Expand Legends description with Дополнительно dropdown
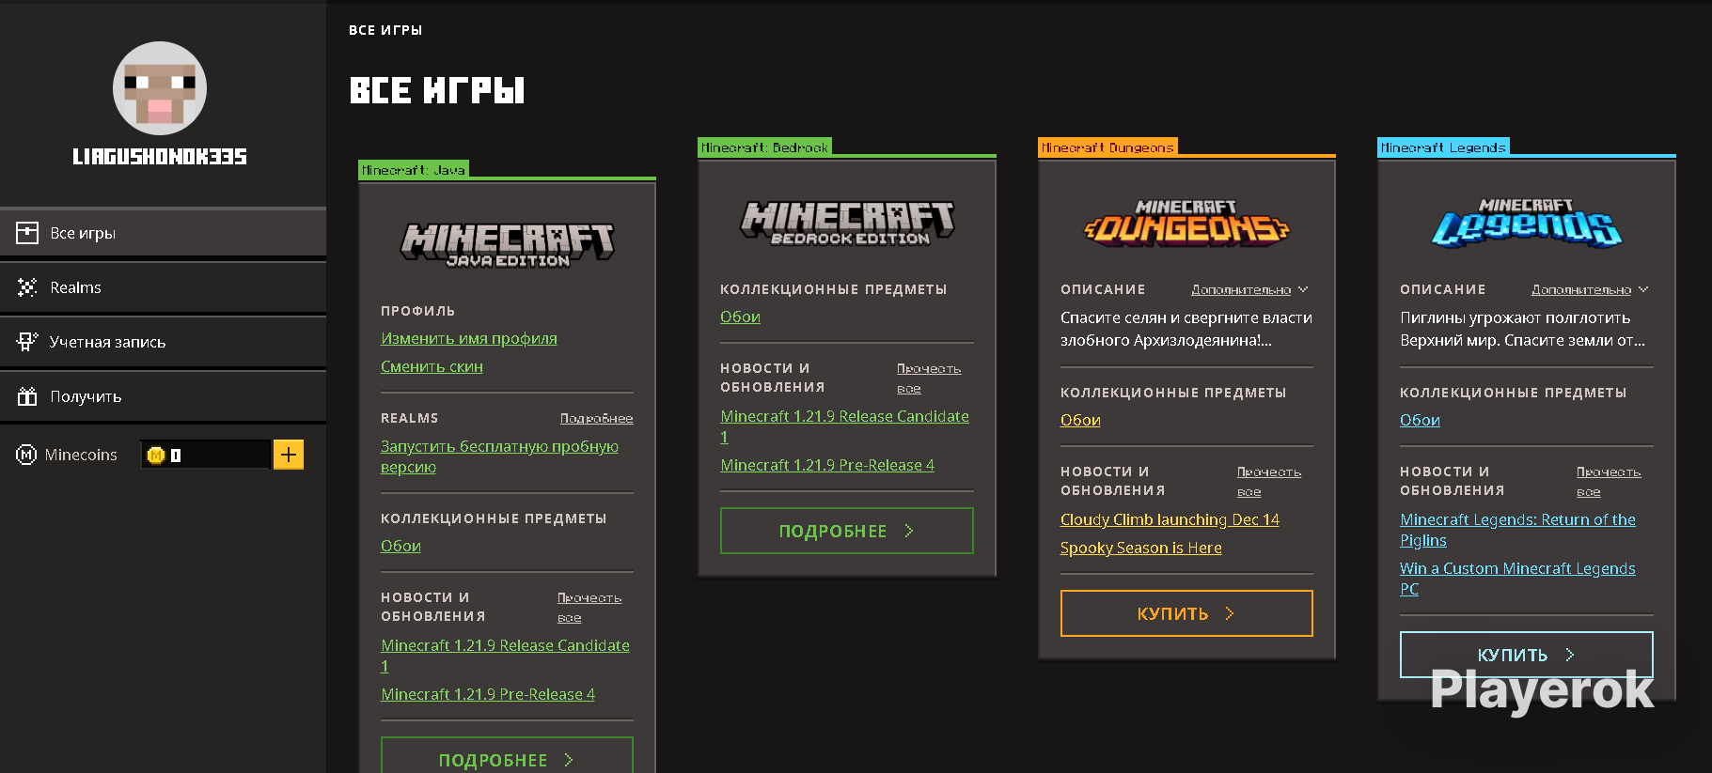Viewport: 1712px width, 773px height. point(1590,290)
